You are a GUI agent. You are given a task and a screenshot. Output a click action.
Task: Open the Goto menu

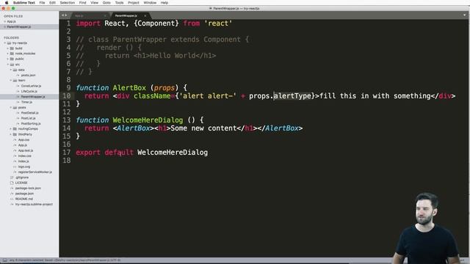tap(106, 3)
